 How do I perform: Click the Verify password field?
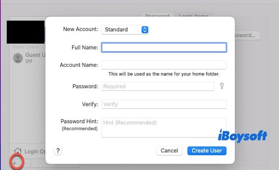tap(164, 104)
